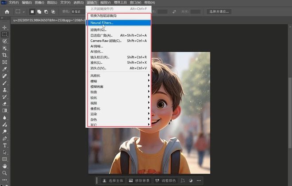
Task: Choose 液化(L)... menu item
Action: [x=119, y=62]
